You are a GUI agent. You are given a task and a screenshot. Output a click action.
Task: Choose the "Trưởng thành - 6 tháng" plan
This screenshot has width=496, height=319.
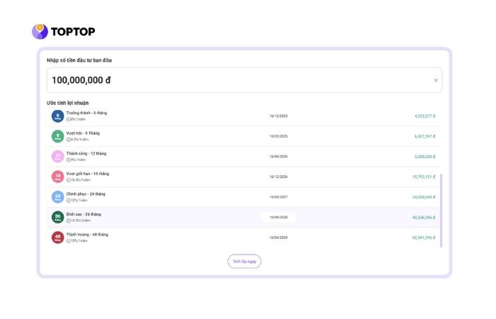click(x=86, y=113)
